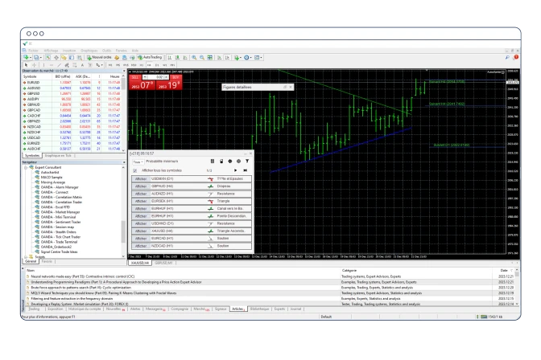The width and height of the screenshot is (541, 360).
Task: Select EURUSD row in market watch
Action: click(72, 83)
